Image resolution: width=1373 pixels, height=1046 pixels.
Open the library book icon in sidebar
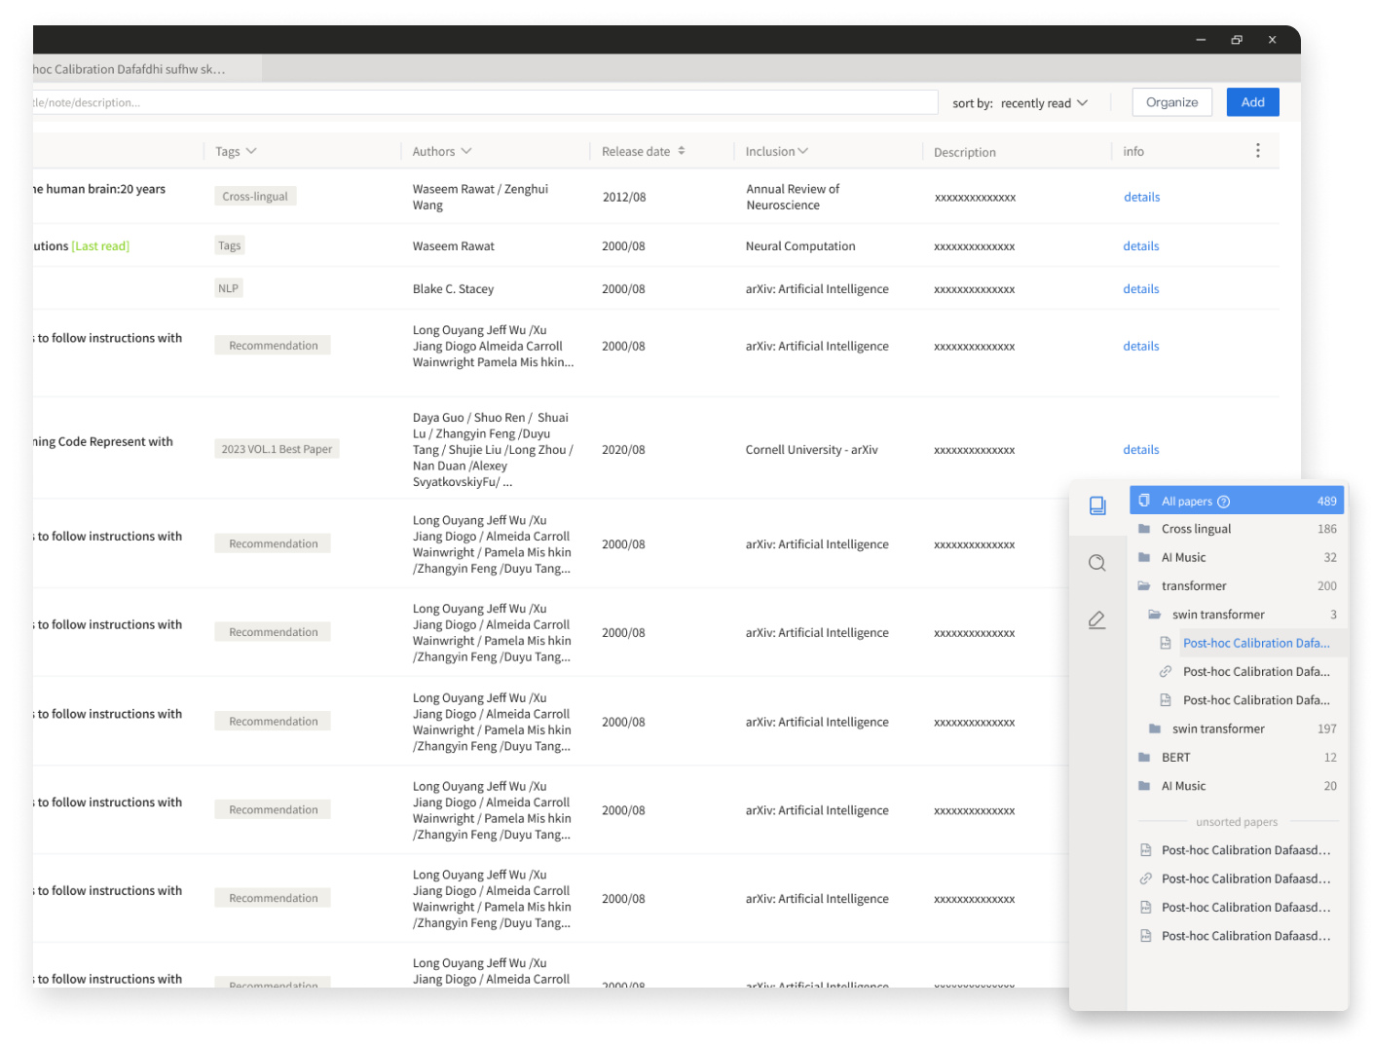(1097, 505)
